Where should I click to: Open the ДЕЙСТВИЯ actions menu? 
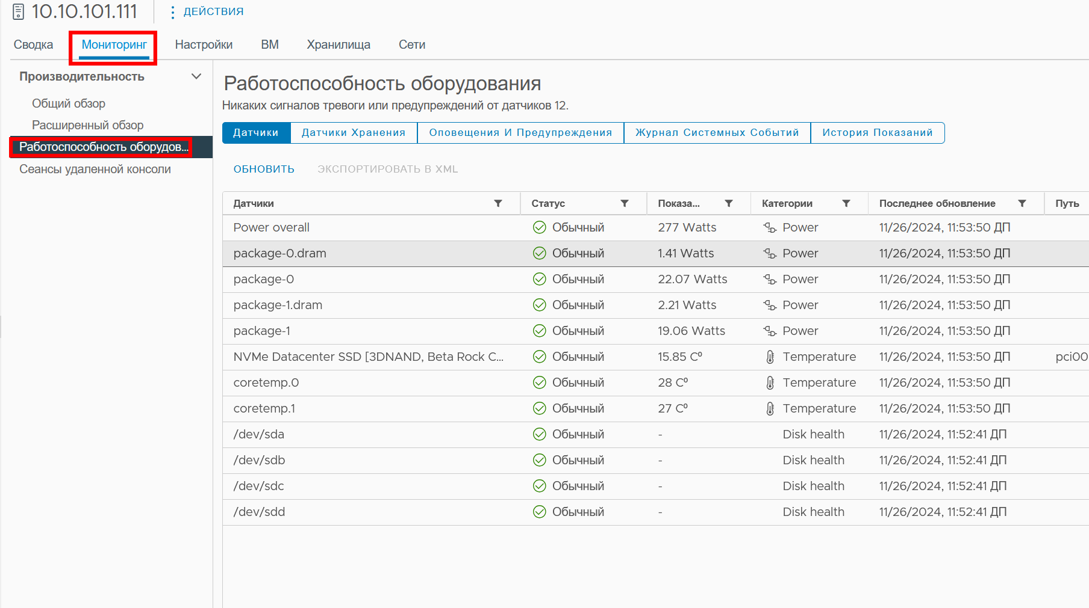point(207,11)
